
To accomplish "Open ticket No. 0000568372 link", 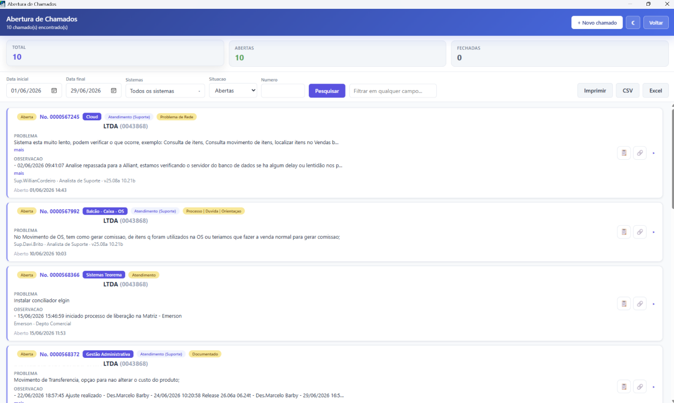I will tap(60, 354).
